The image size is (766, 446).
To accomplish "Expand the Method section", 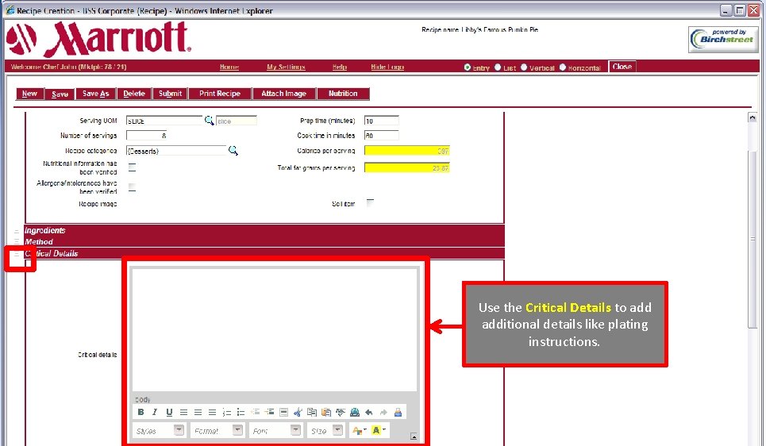I will click(17, 242).
